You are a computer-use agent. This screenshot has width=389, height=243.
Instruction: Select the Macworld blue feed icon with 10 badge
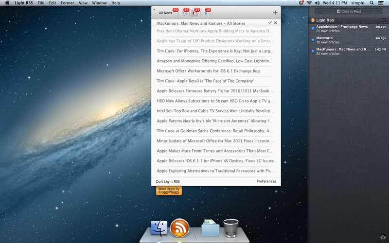pyautogui.click(x=206, y=13)
